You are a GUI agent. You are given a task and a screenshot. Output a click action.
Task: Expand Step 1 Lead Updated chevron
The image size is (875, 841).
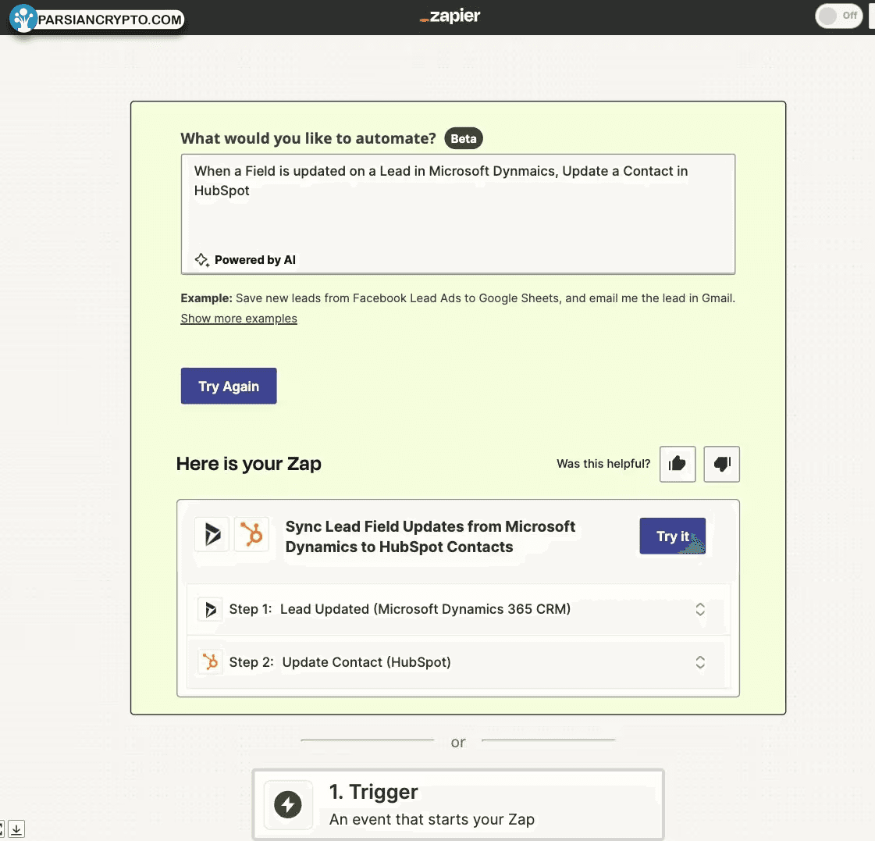point(700,609)
